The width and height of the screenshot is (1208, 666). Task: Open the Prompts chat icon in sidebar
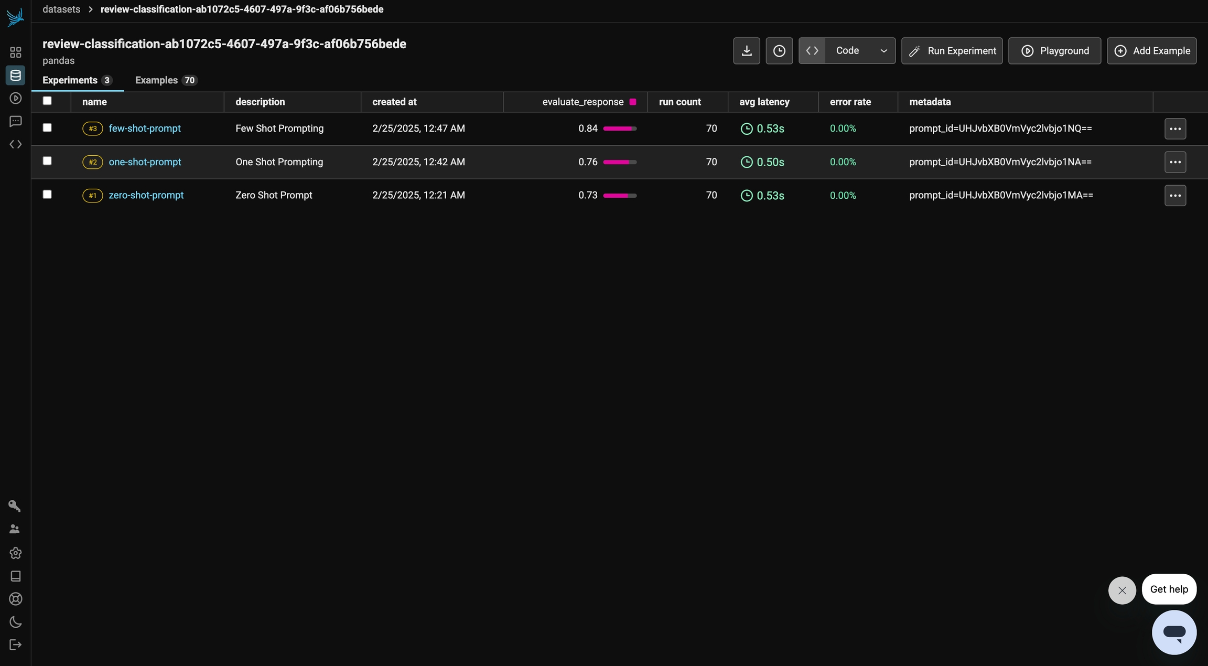click(x=15, y=121)
